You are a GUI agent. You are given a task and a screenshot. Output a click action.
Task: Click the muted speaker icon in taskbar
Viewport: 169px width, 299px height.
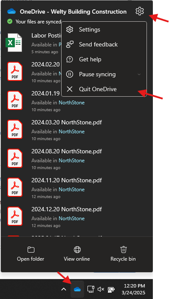tap(101, 289)
